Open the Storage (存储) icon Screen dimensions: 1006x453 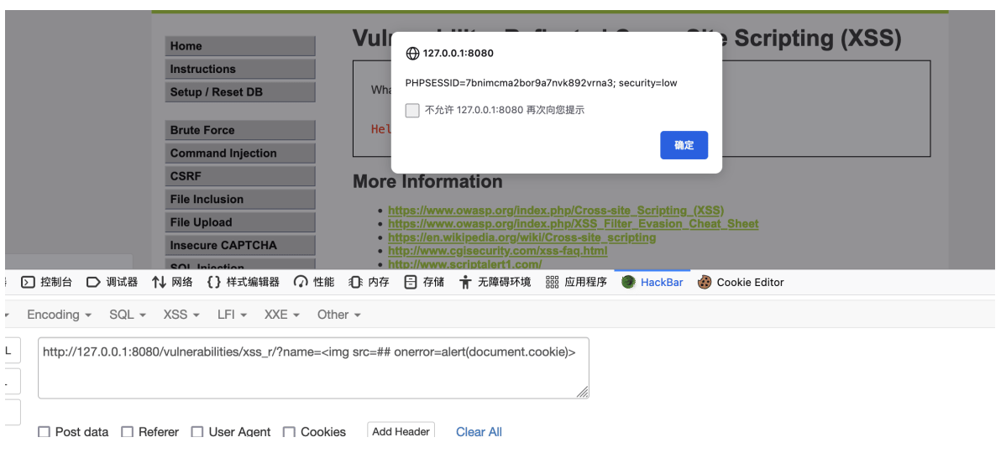pyautogui.click(x=411, y=282)
